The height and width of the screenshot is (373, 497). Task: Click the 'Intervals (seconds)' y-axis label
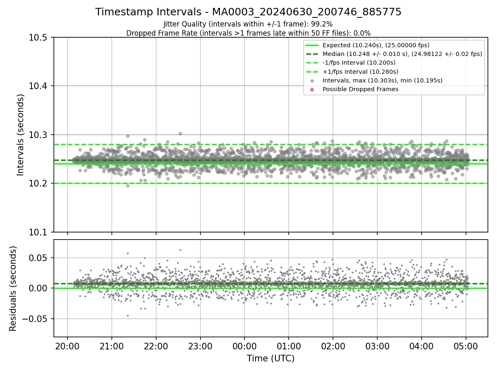coord(21,135)
